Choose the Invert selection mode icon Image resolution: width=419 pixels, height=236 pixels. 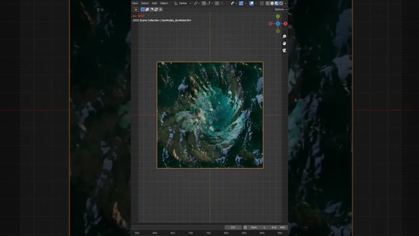156,9
